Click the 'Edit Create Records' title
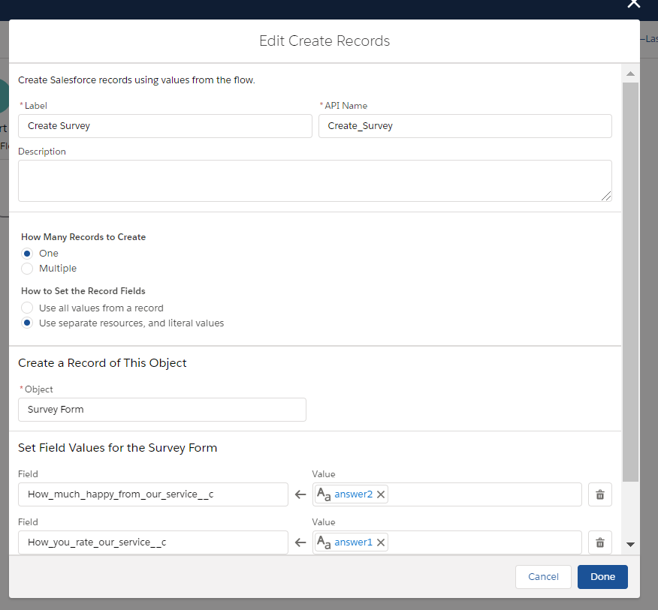Image resolution: width=658 pixels, height=610 pixels. [324, 41]
